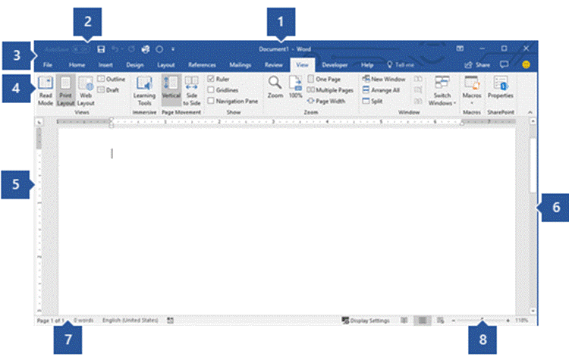Click Print Layout icon in status bar
This screenshot has width=569, height=363.
point(423,321)
